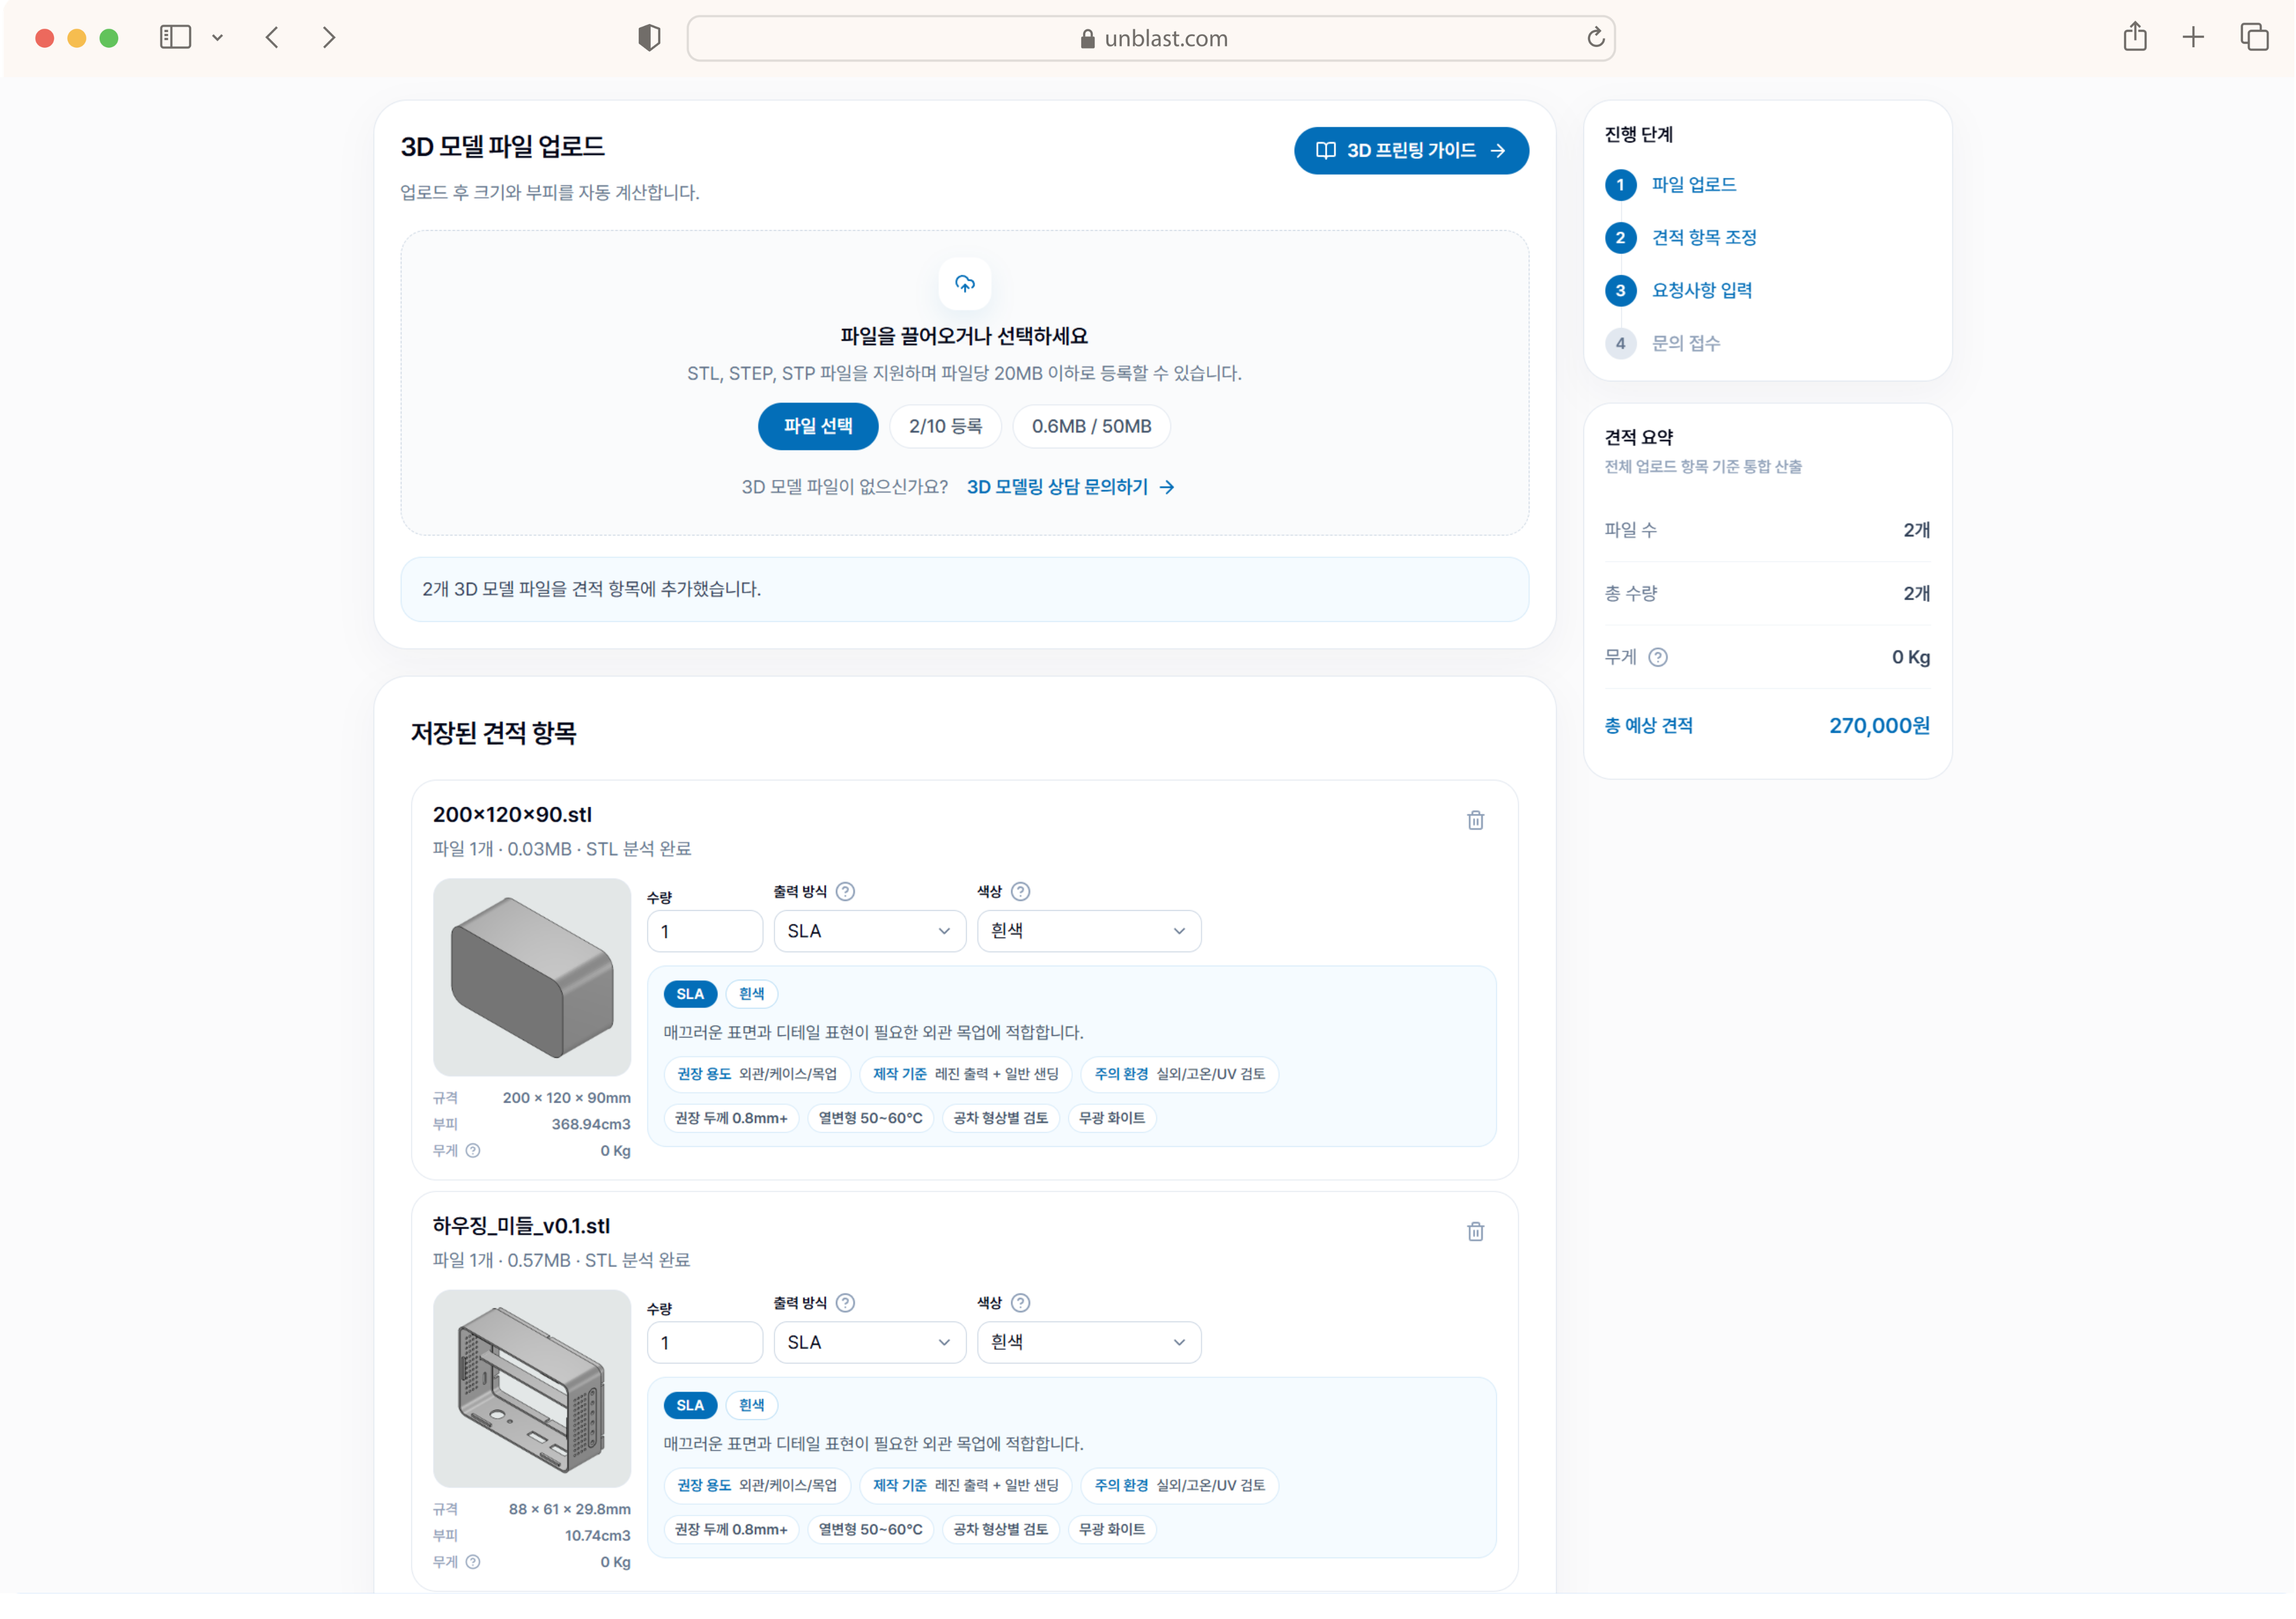Click the 무게 help icon under 200×120×90.stl thumbnail
The height and width of the screenshot is (1619, 2296).
(x=473, y=1151)
